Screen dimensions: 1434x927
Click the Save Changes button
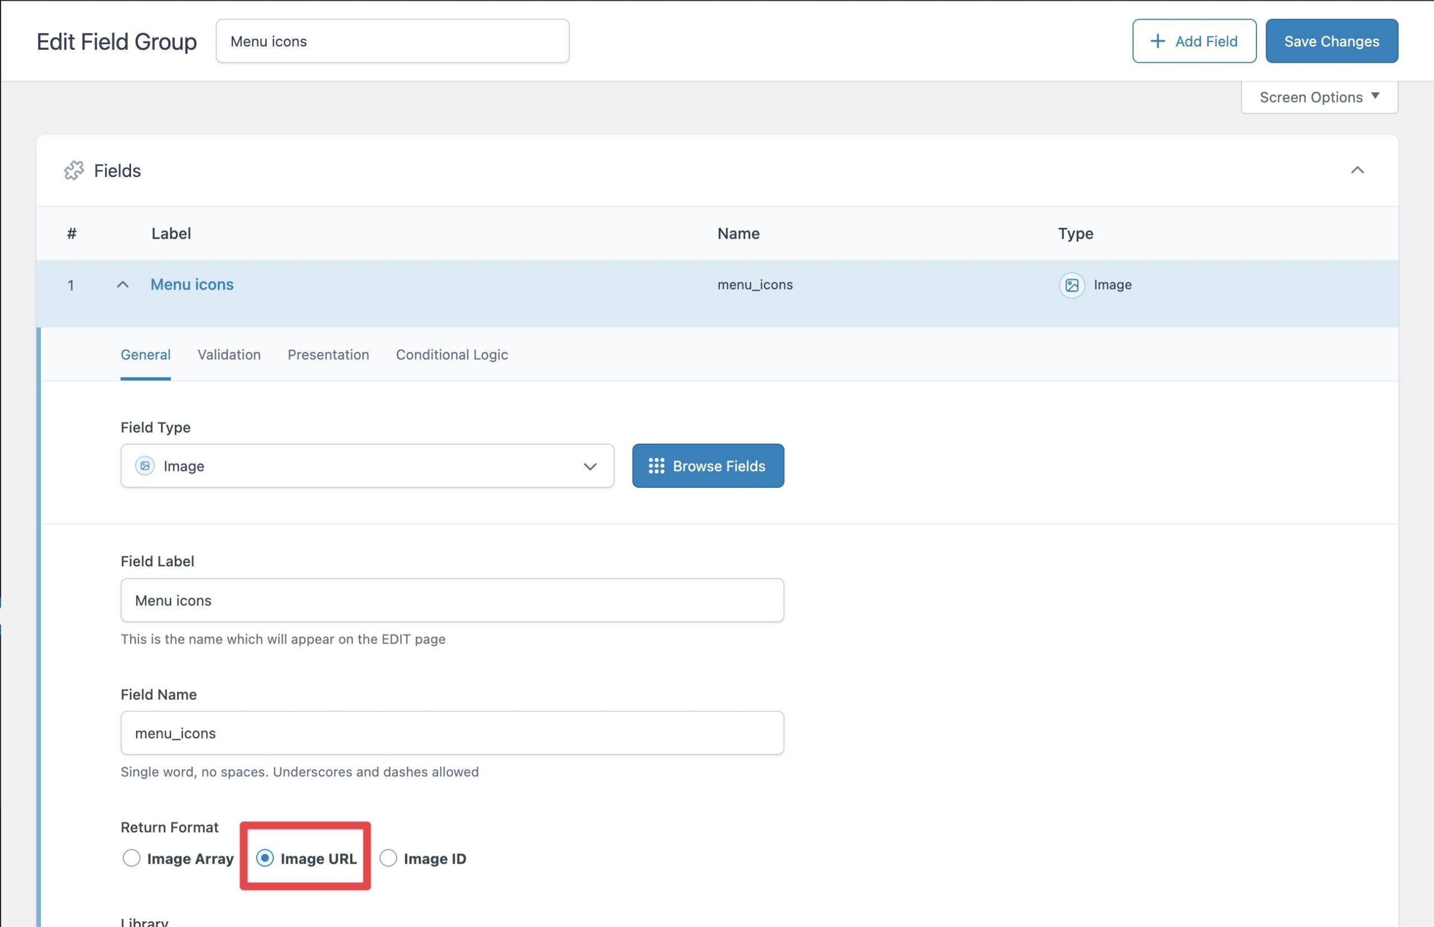click(1331, 41)
